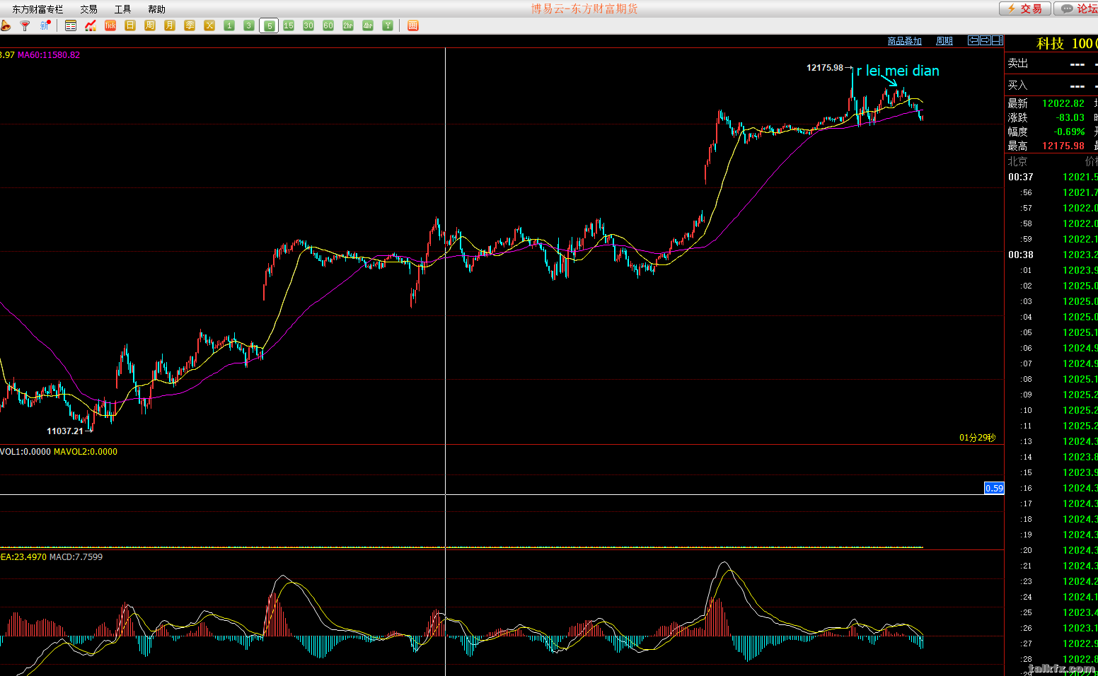Click the alert bell toolbar icon
This screenshot has width=1098, height=676.
[6, 25]
